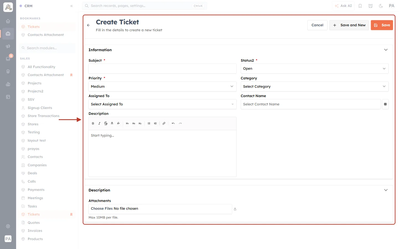Toggle dark mode with the moon icon

point(381,6)
